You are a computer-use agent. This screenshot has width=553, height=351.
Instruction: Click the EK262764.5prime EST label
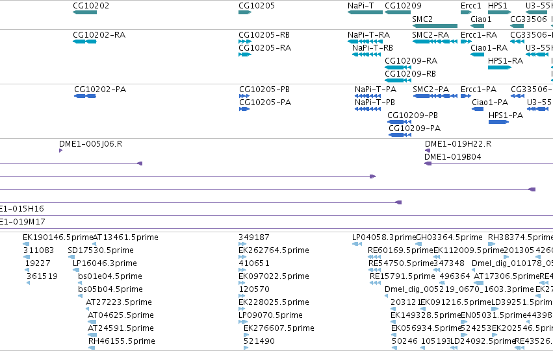pos(274,250)
